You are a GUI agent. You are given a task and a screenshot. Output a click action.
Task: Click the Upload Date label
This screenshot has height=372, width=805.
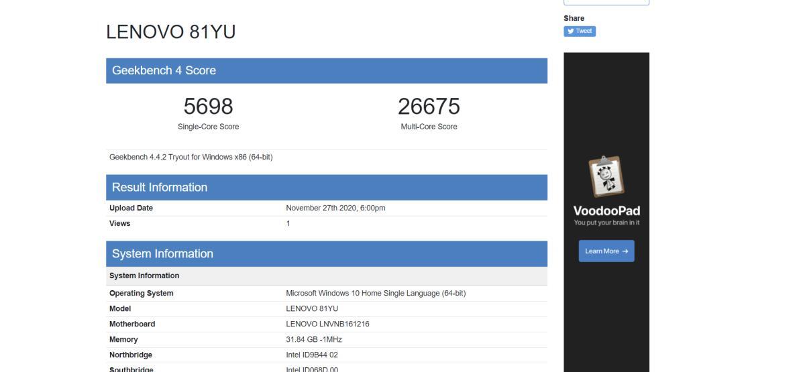point(131,208)
